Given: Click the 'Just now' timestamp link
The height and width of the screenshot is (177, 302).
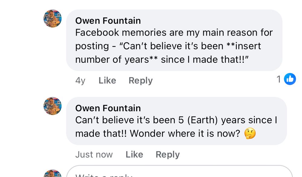Looking at the screenshot, I should click(94, 154).
